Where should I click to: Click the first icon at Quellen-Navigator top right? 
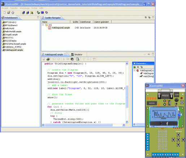click(x=146, y=17)
